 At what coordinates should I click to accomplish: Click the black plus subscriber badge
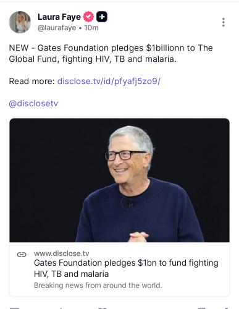pyautogui.click(x=102, y=17)
